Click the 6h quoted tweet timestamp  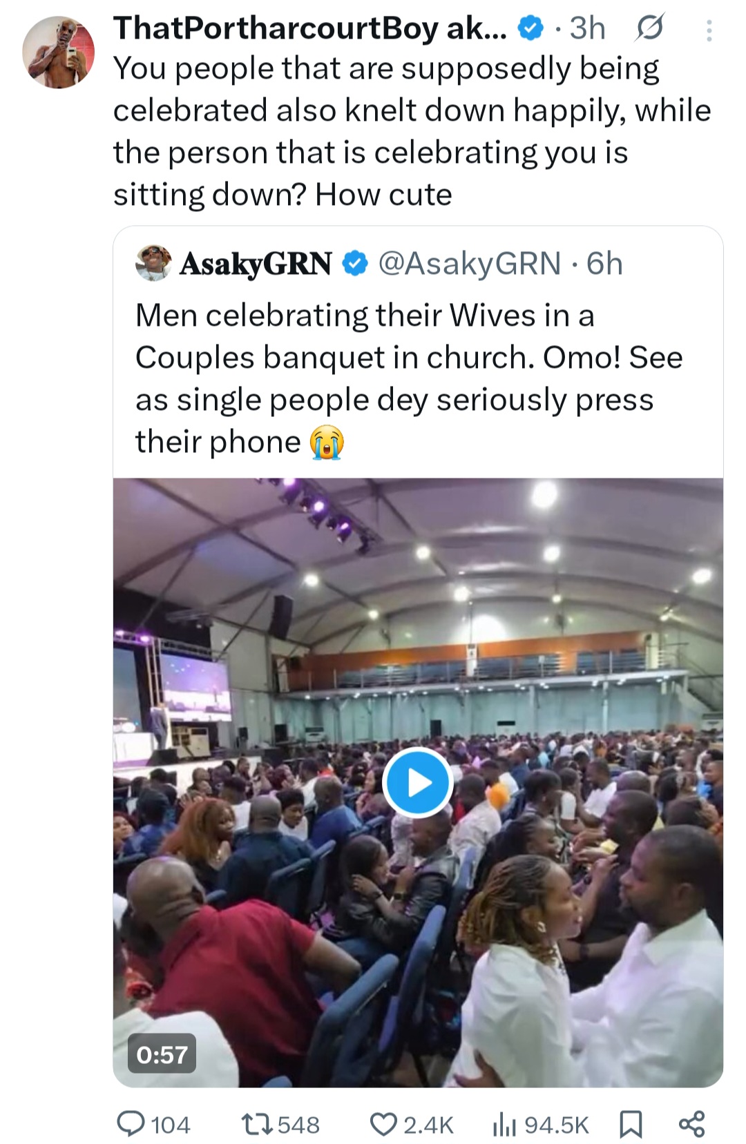[604, 264]
